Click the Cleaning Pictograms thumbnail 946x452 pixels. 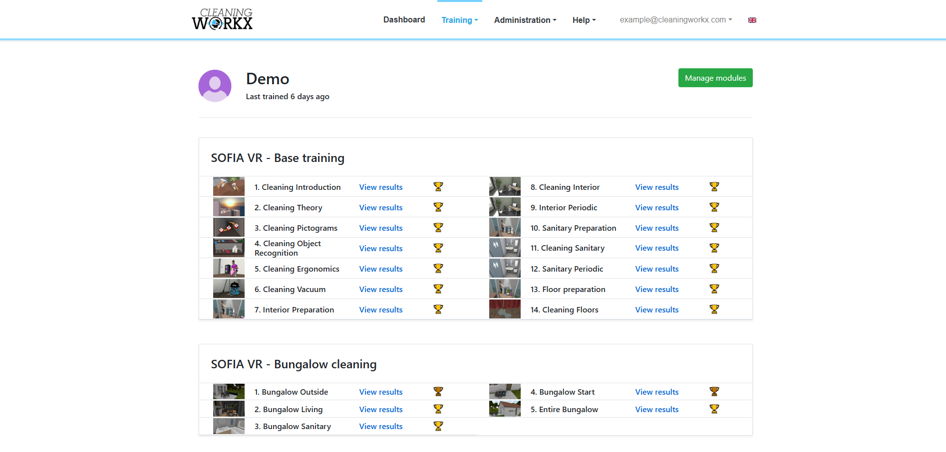click(x=229, y=227)
